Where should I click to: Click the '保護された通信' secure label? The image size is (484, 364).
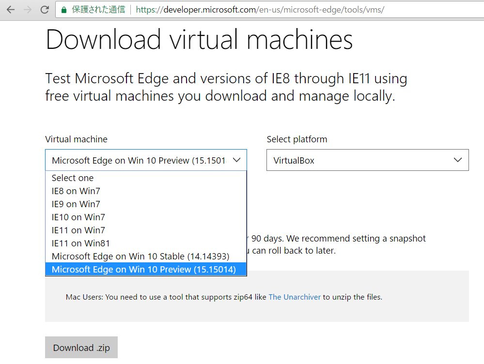(x=98, y=10)
